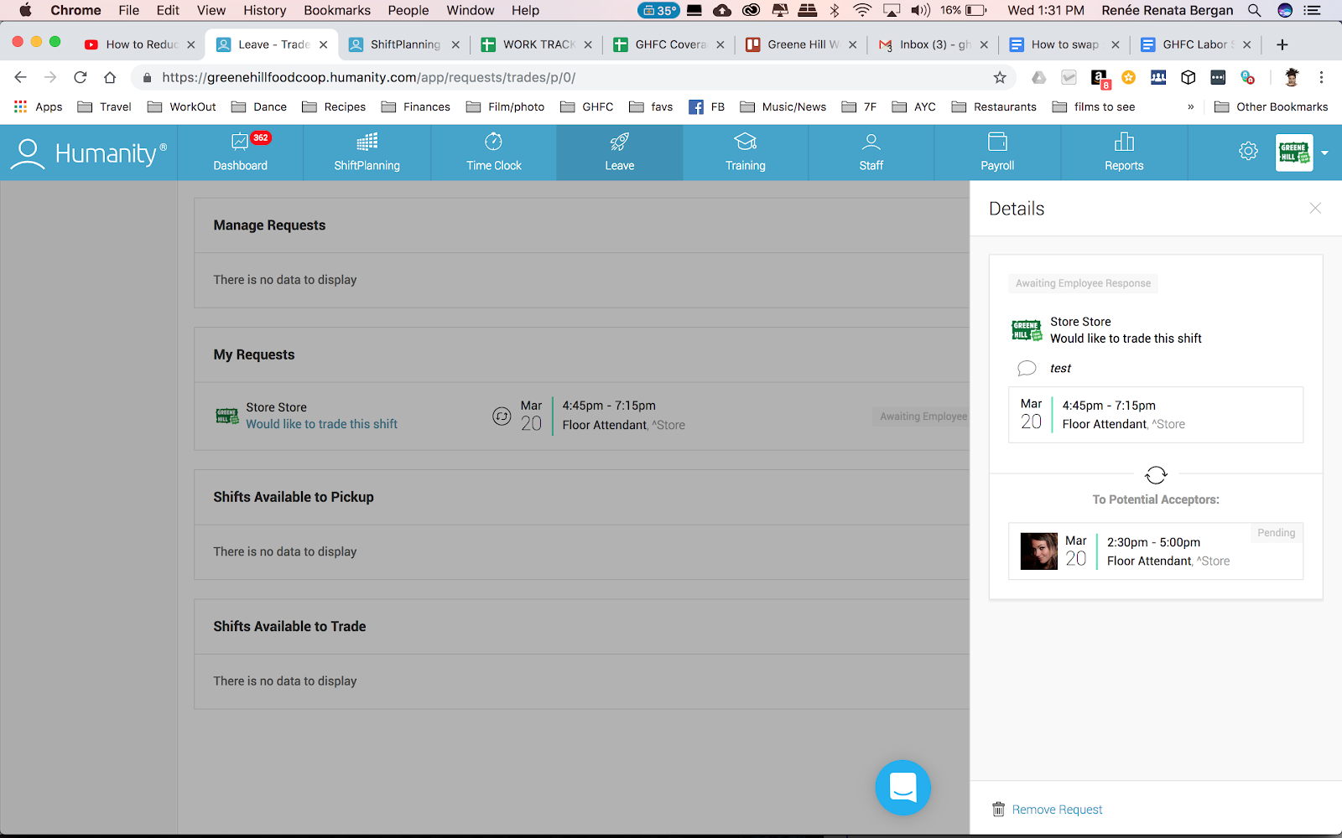
Task: Open the Recipes bookmarks folder
Action: [334, 106]
